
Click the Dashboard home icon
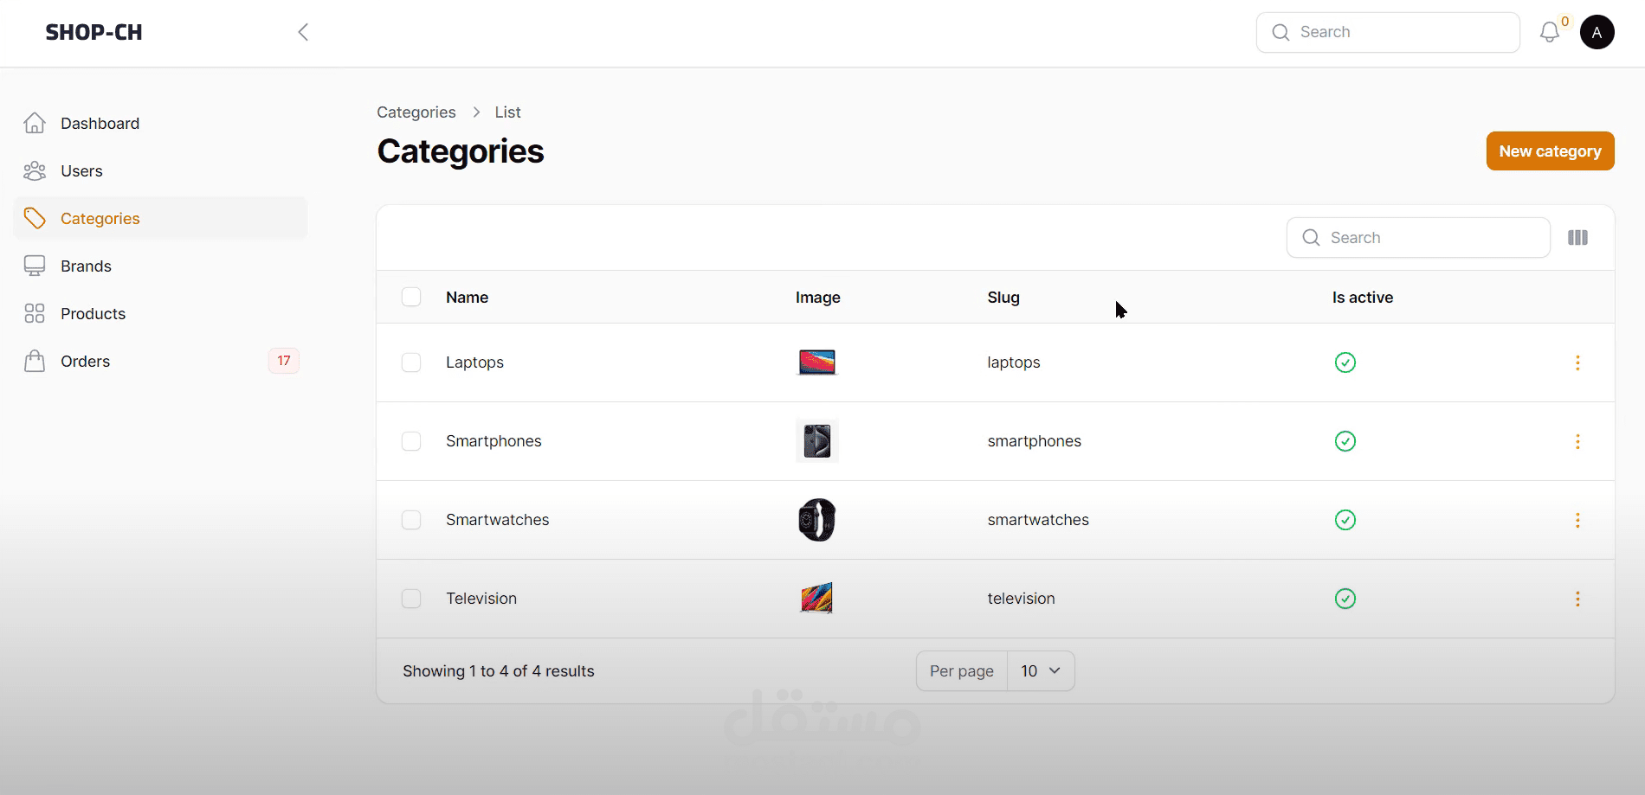click(35, 124)
